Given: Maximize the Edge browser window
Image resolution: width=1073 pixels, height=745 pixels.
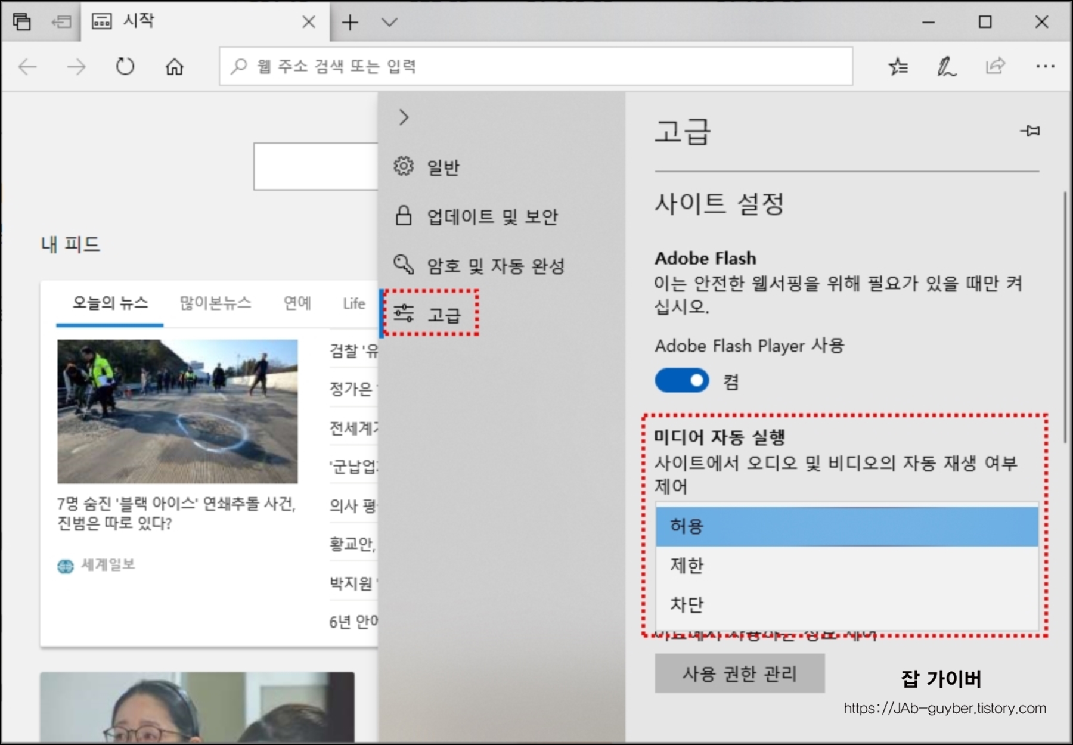Looking at the screenshot, I should [985, 22].
